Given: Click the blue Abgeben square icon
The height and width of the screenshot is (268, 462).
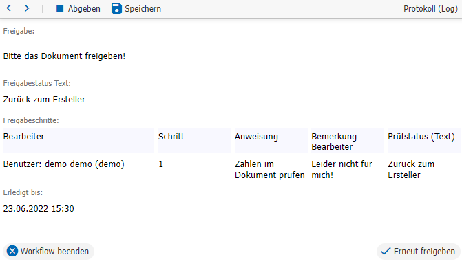Looking at the screenshot, I should coord(60,8).
